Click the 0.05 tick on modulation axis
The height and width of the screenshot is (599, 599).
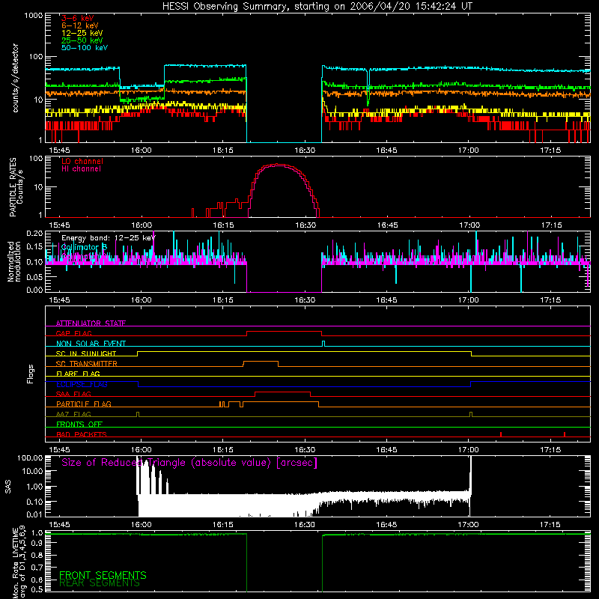[34, 276]
